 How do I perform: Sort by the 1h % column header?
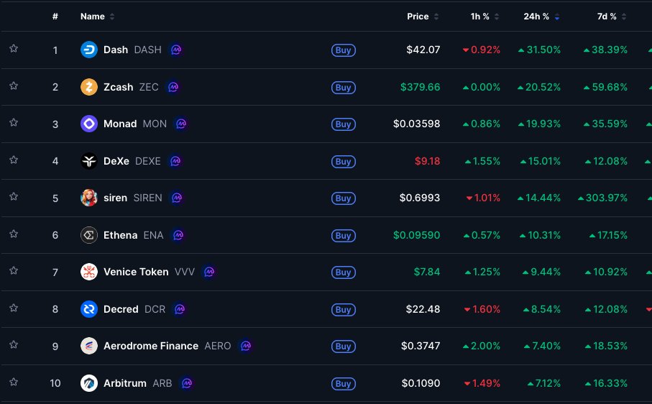[x=482, y=17]
